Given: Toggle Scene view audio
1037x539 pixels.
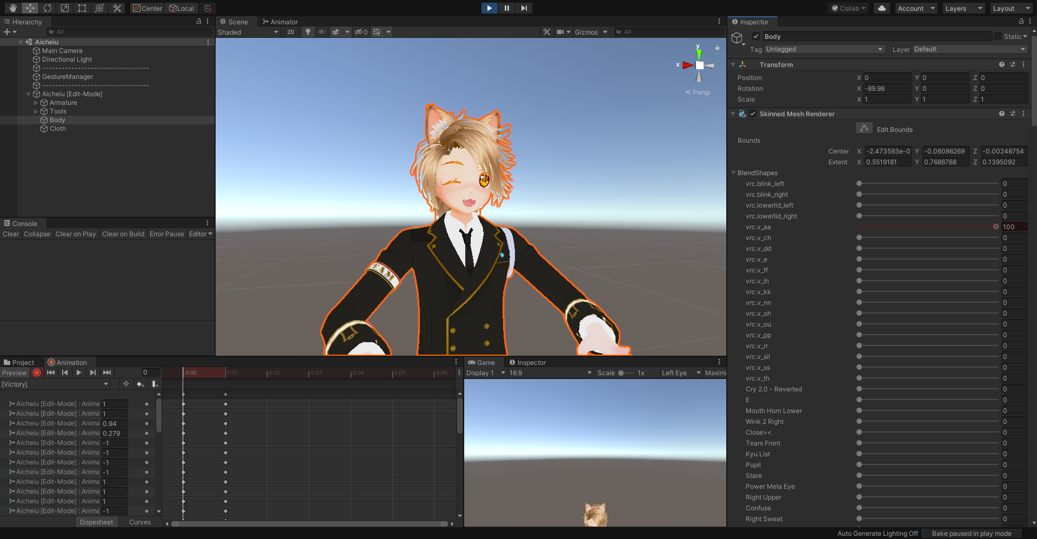Looking at the screenshot, I should pyautogui.click(x=322, y=32).
